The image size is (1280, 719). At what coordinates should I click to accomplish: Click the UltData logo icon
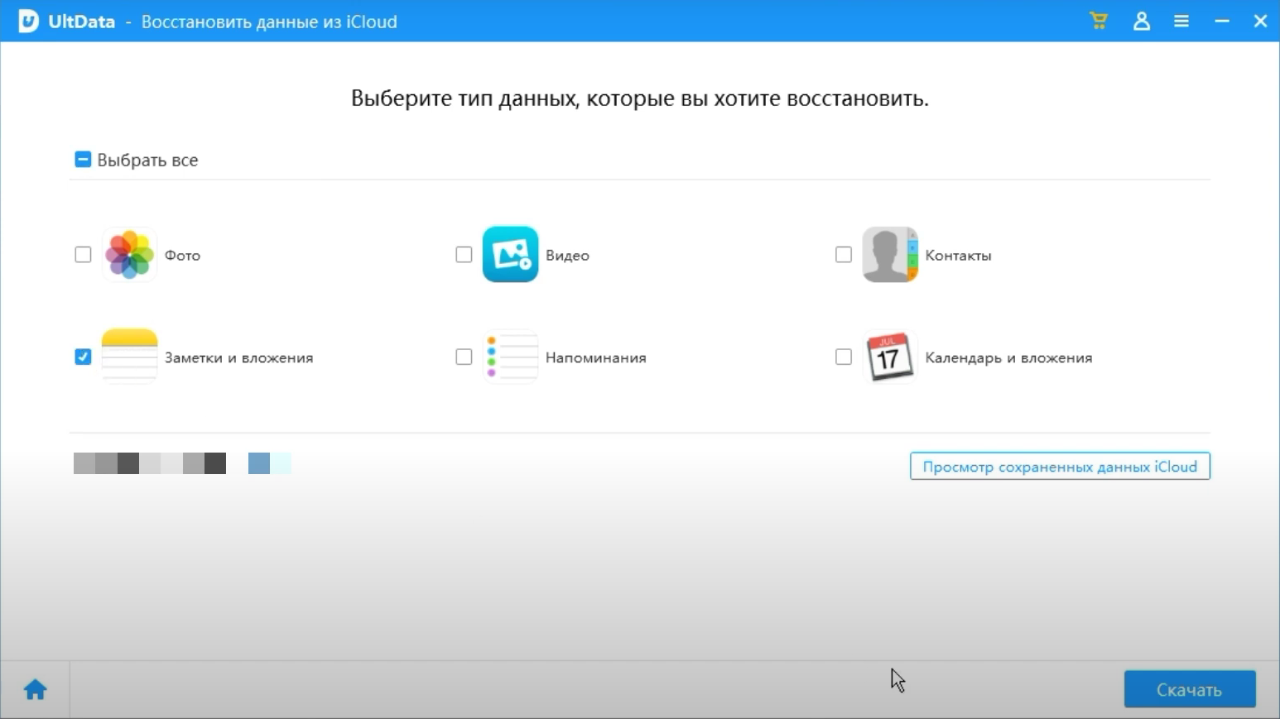[x=28, y=21]
